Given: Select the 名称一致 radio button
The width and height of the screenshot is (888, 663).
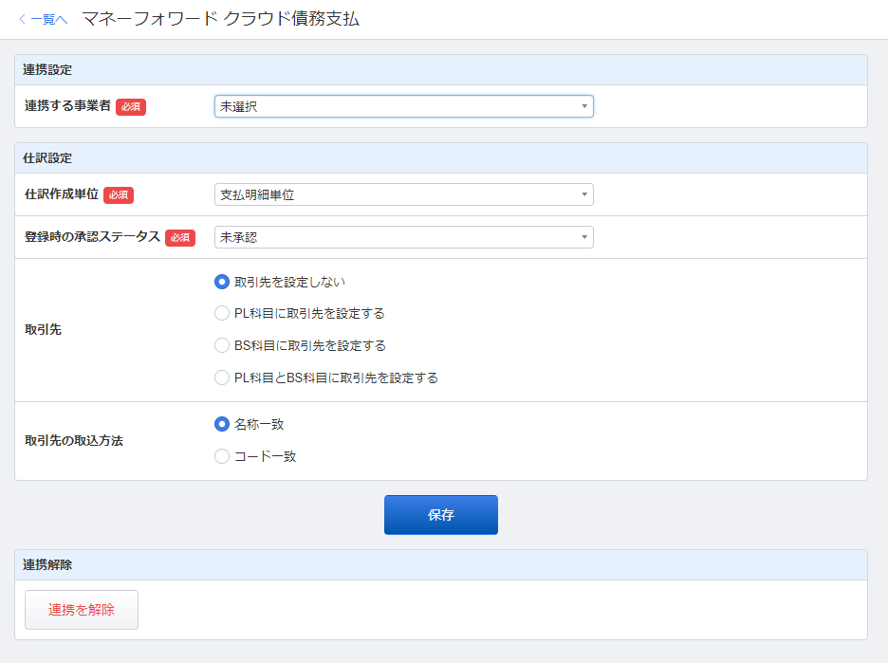Looking at the screenshot, I should coord(222,424).
